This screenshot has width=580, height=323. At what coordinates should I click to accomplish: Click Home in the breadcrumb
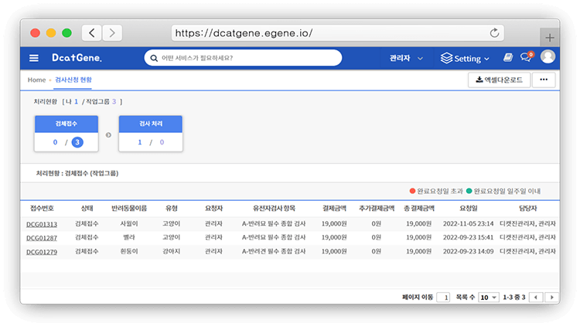(x=36, y=80)
